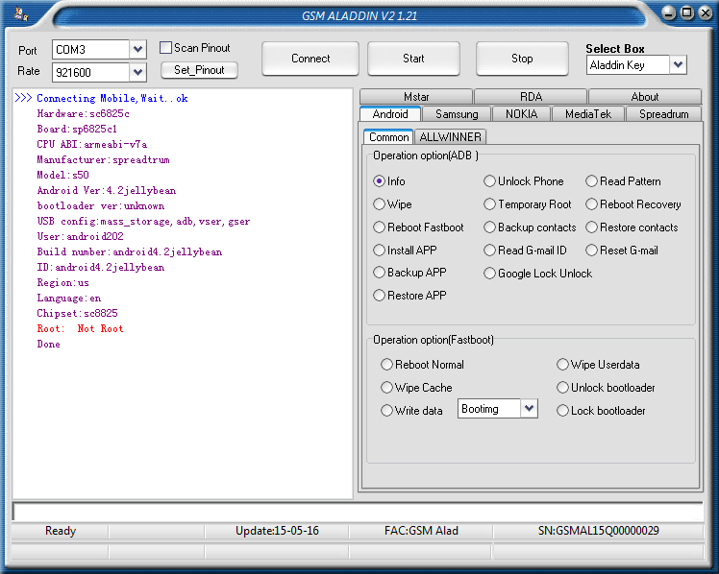
Task: Switch to the Android tab
Action: point(390,114)
